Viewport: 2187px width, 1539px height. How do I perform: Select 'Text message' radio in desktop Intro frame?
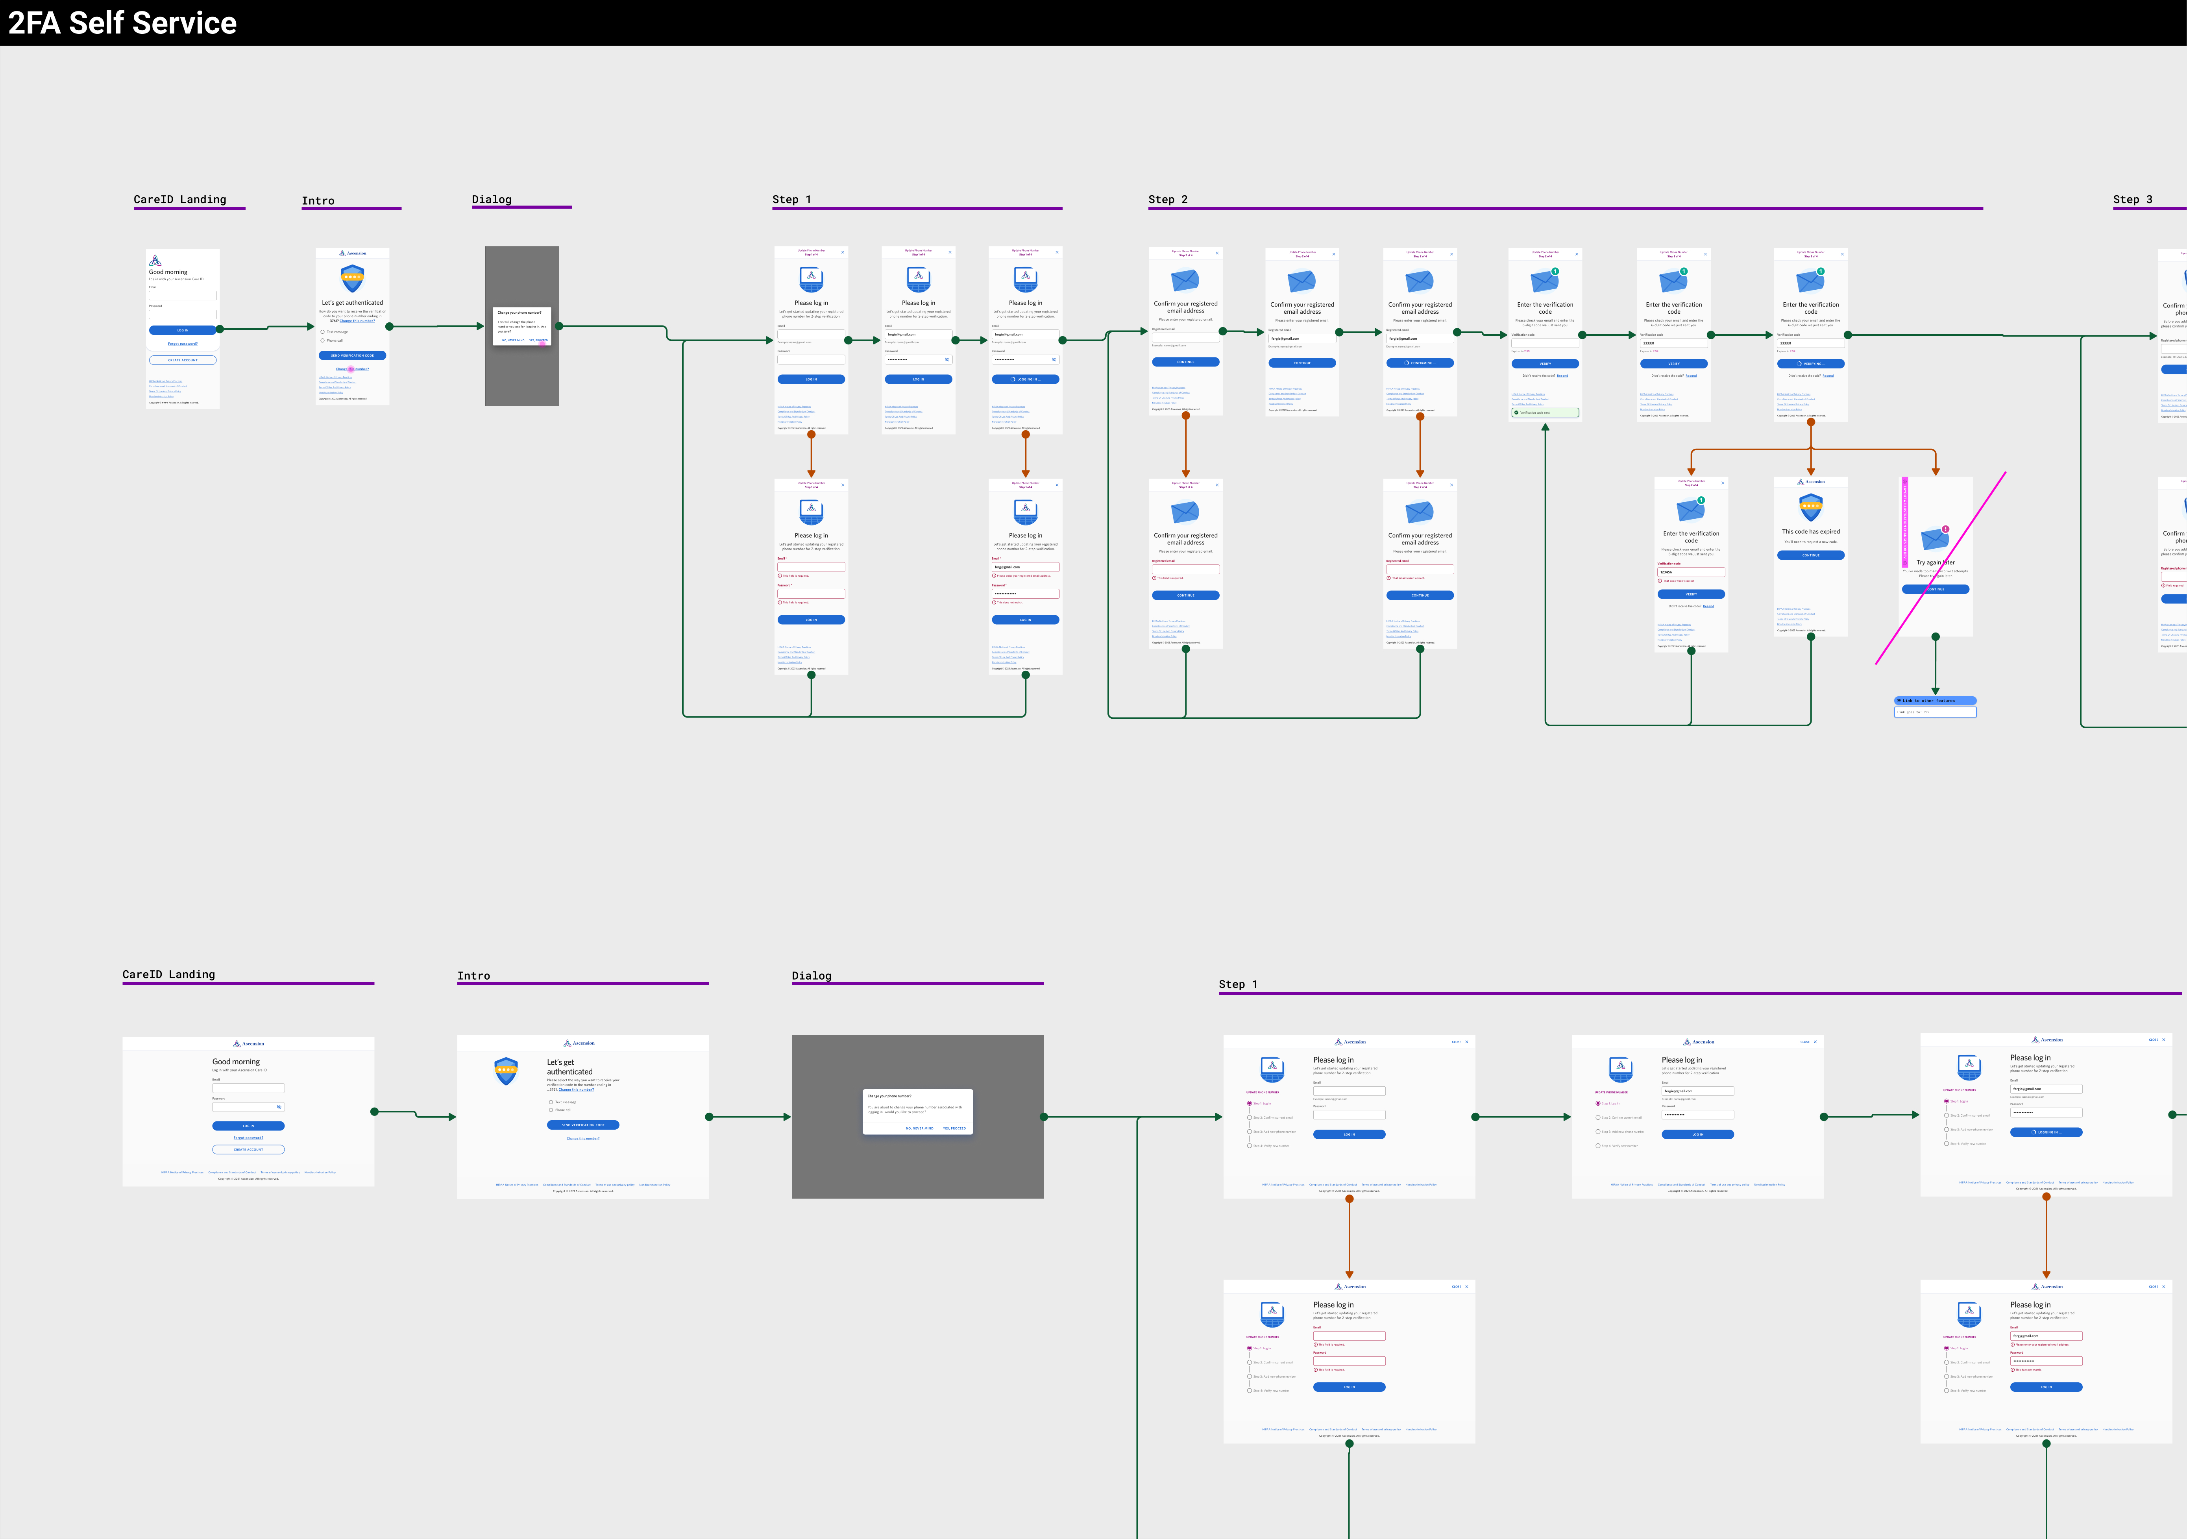coord(551,1102)
